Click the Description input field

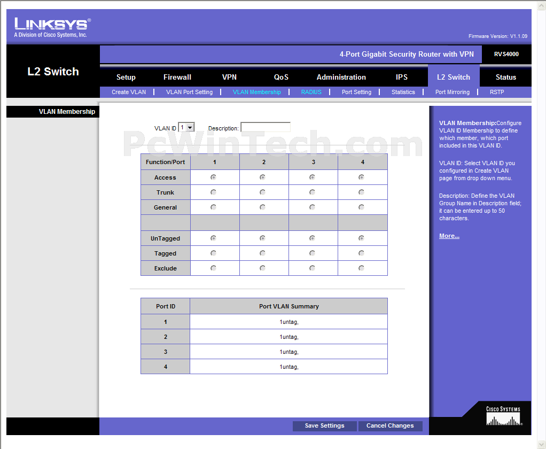[266, 128]
